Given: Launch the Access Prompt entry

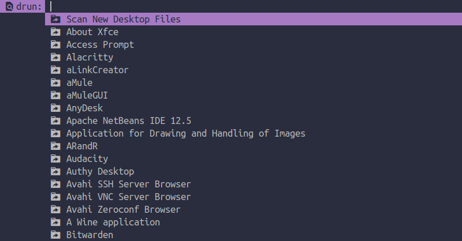Looking at the screenshot, I should (254, 44).
